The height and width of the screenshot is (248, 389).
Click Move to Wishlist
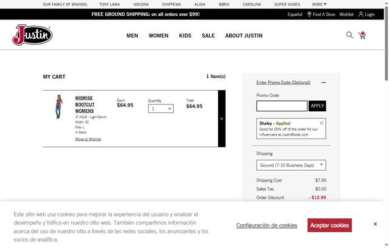[88, 139]
